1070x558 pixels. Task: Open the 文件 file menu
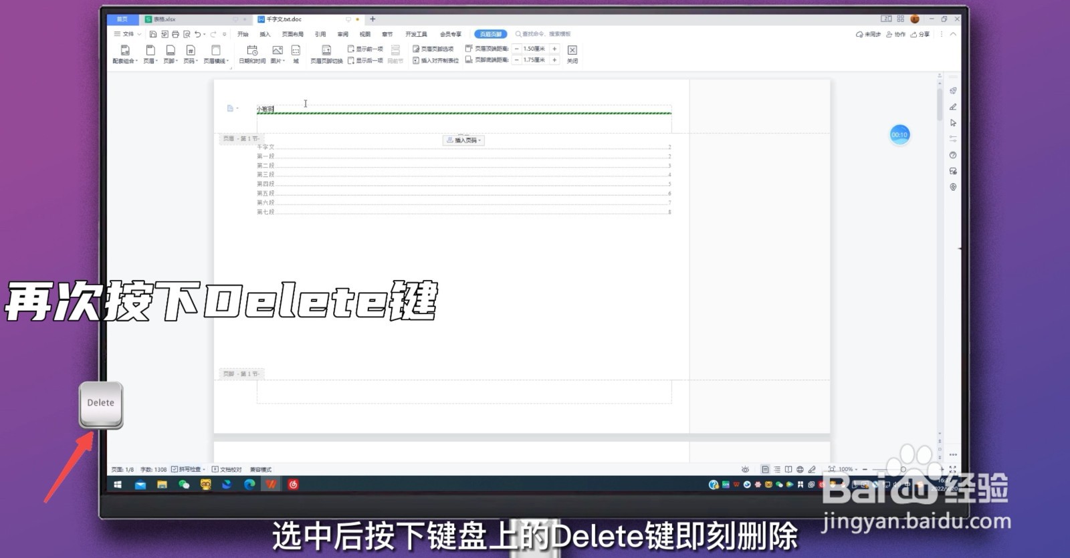128,34
